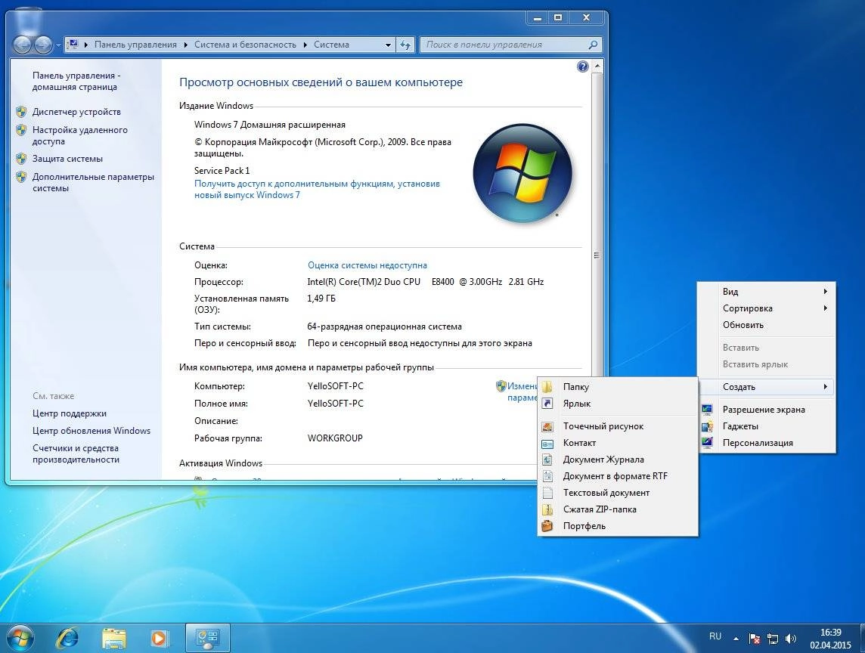This screenshot has height=653, width=865.
Task: Expand recent pages dropdown beside nav arrows
Action: [x=58, y=45]
